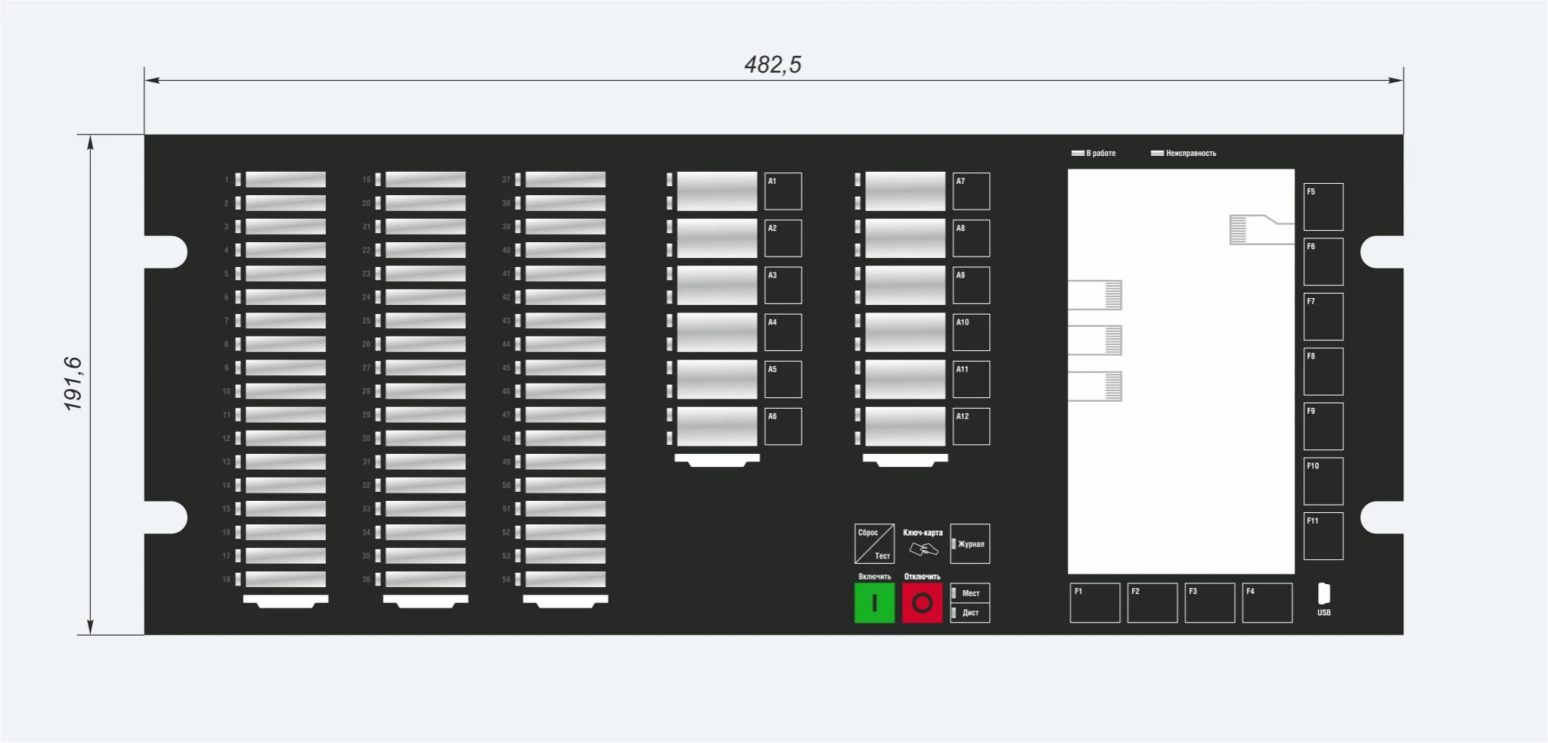Screen dimensions: 1548x743
Task: Click function key F4 below the display
Action: tap(1267, 603)
